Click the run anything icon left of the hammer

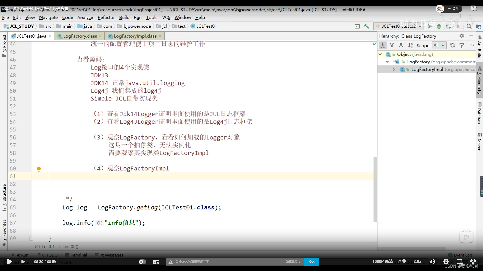point(357,26)
